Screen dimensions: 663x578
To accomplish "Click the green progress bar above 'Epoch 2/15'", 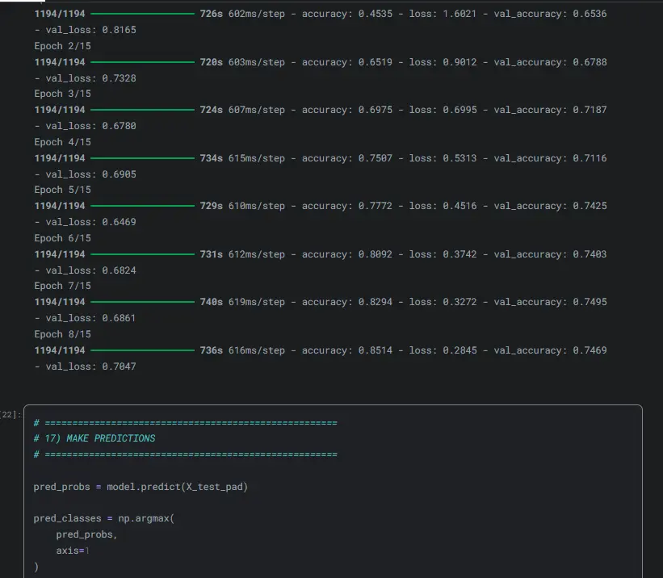I will [x=142, y=14].
